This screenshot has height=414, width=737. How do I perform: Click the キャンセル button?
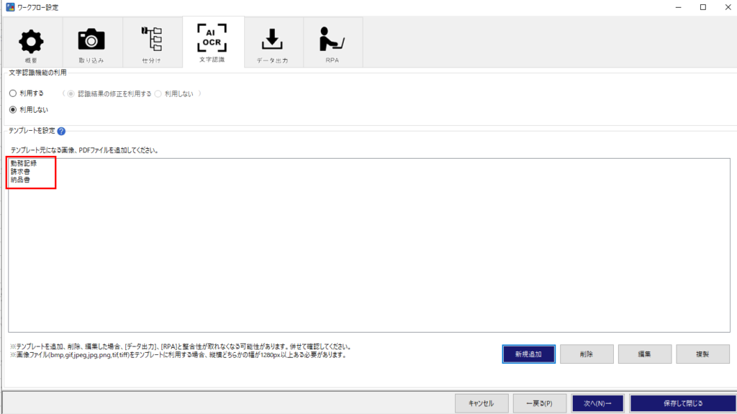pyautogui.click(x=481, y=403)
